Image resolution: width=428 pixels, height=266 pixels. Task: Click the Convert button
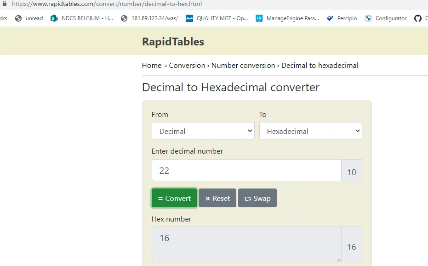(x=174, y=198)
